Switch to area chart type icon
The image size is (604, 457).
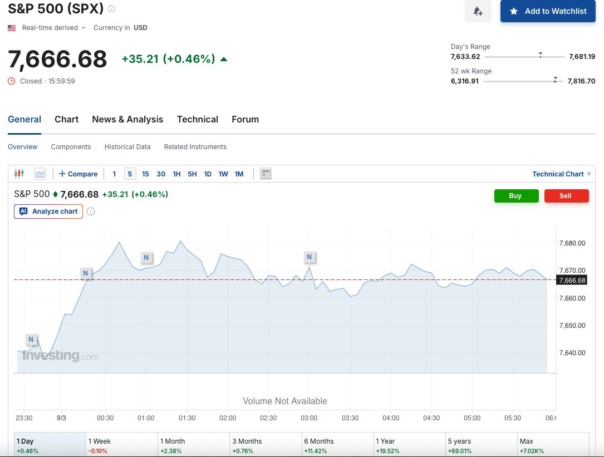point(40,174)
